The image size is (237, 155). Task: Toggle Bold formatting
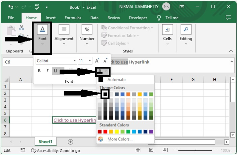[x=39, y=71]
